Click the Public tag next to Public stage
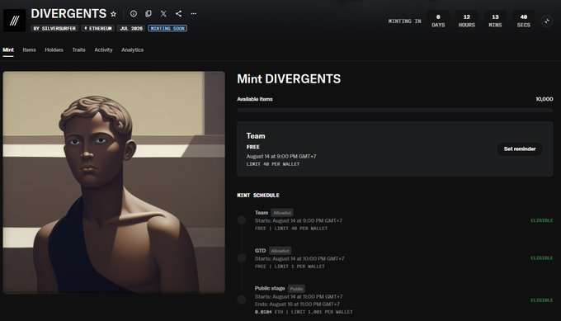 (x=297, y=289)
